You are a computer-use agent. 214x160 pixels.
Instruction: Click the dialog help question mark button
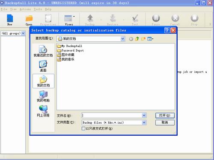click(x=167, y=30)
